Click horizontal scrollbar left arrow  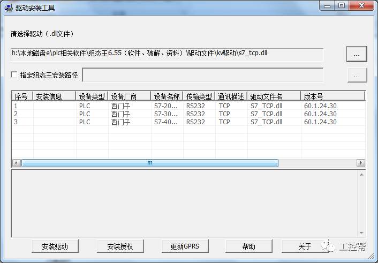pos(16,163)
